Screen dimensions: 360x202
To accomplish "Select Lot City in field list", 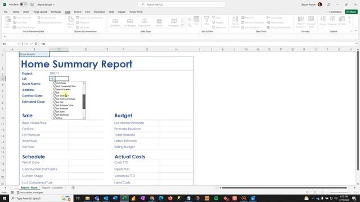I will pos(60,102).
